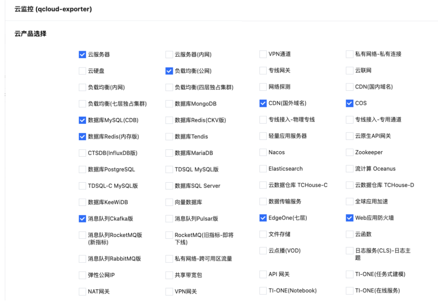Uncheck 消息队列Ckafka版 checkbox
Viewport: 438px width, 301px height.
(x=82, y=219)
